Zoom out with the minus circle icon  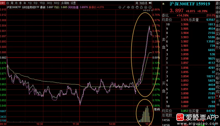(x=150, y=7)
